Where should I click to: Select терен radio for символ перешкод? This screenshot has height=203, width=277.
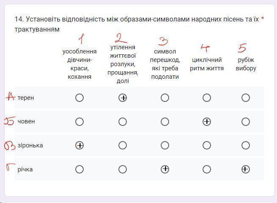(165, 98)
